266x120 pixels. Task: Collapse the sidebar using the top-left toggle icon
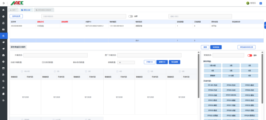(x=4, y=3)
